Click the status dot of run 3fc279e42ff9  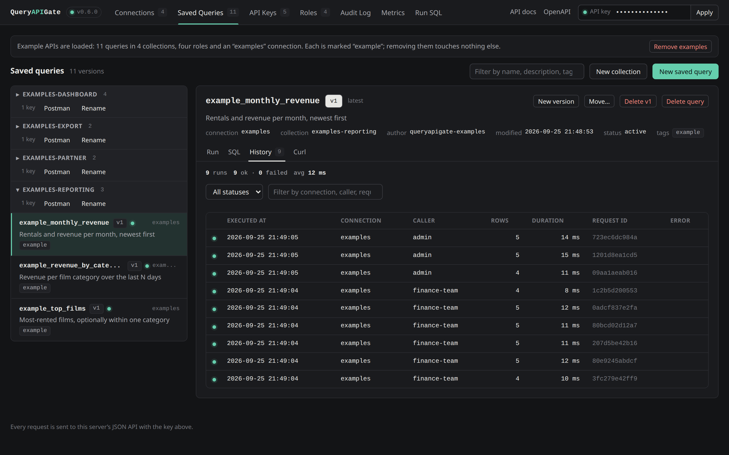(214, 380)
